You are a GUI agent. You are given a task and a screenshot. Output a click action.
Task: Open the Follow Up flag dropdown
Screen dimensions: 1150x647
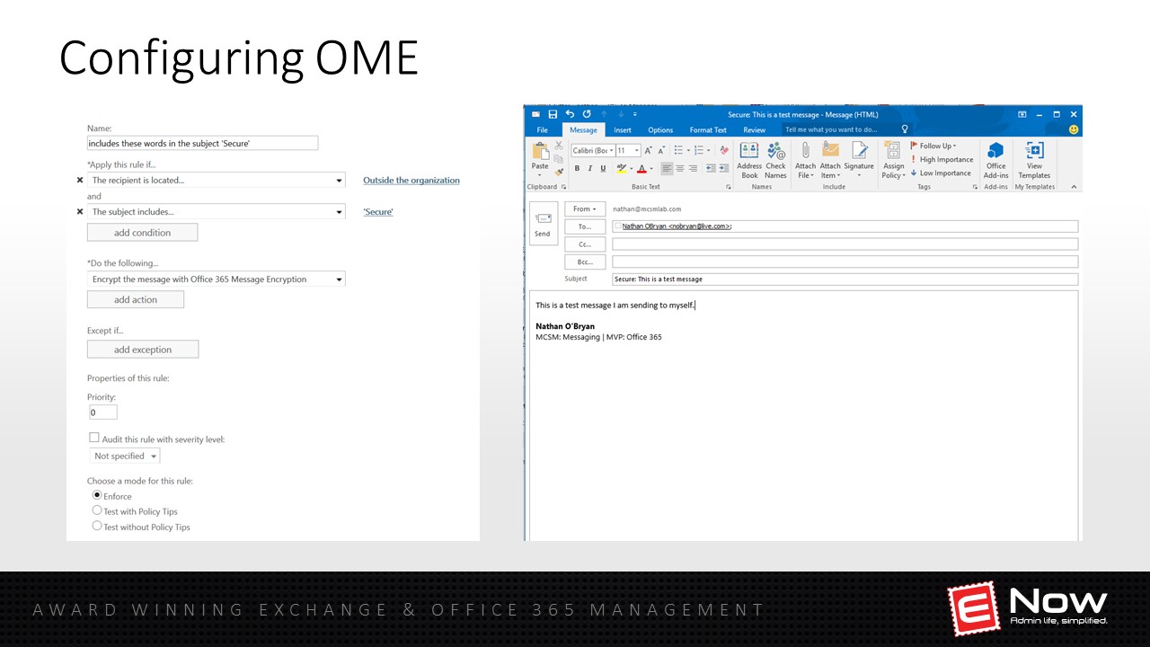click(x=933, y=146)
